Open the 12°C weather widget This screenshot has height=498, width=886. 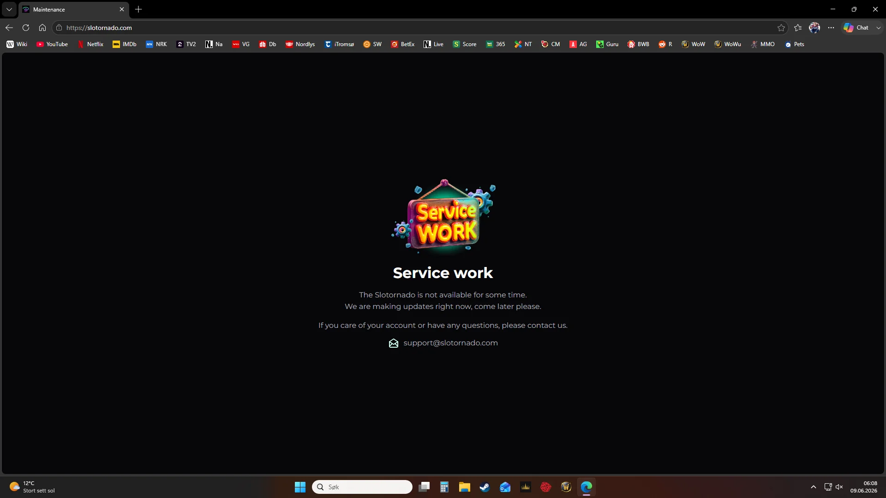32,487
